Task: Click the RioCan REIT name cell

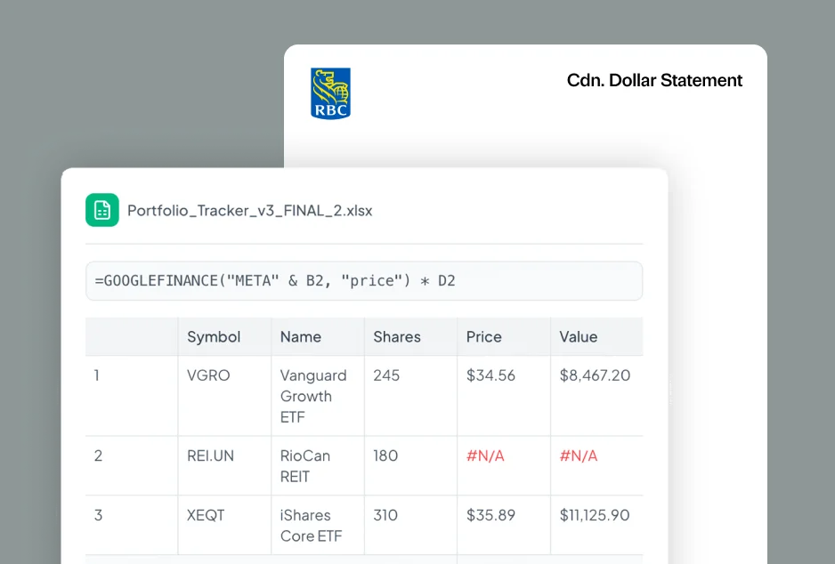Action: coord(305,466)
